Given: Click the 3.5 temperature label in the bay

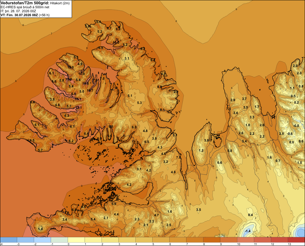Looking at the screenshot, I should point(199,210).
